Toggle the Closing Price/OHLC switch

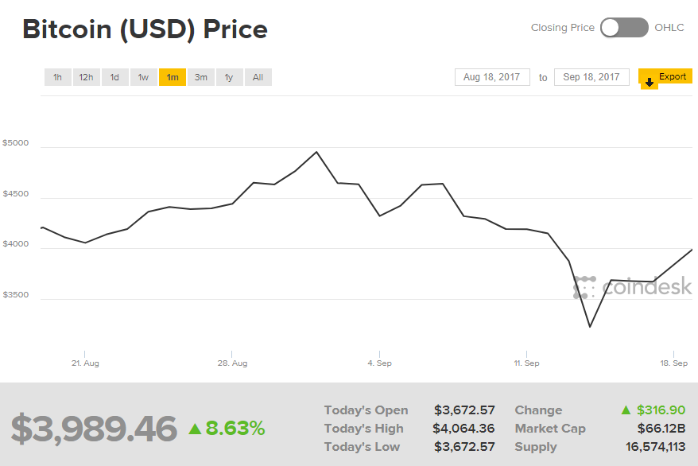click(624, 28)
